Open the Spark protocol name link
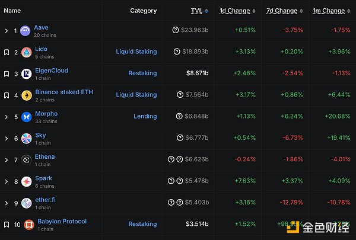356x240 pixels. pyautogui.click(x=43, y=178)
